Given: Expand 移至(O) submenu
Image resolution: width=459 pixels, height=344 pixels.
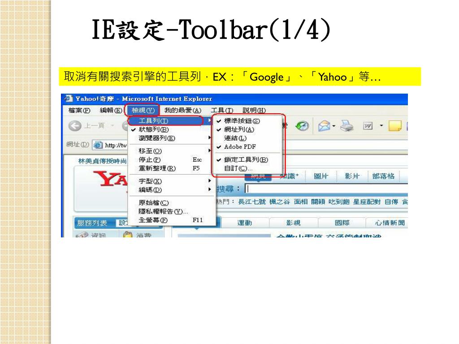Looking at the screenshot, I should [x=172, y=151].
